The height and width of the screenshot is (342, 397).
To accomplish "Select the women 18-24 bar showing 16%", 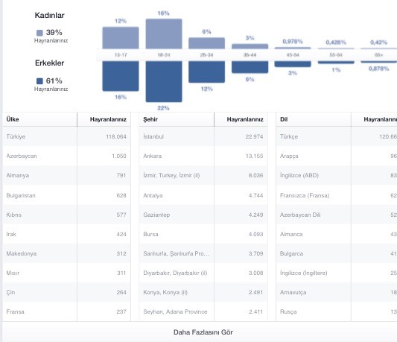I will pos(164,34).
